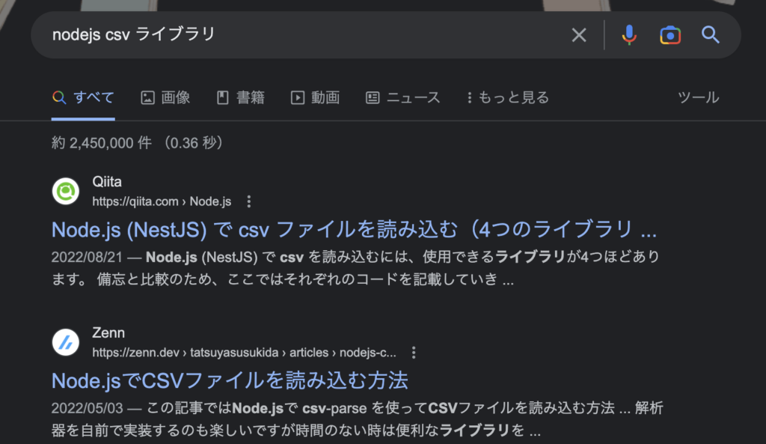Start voice search with microphone icon

[629, 35]
